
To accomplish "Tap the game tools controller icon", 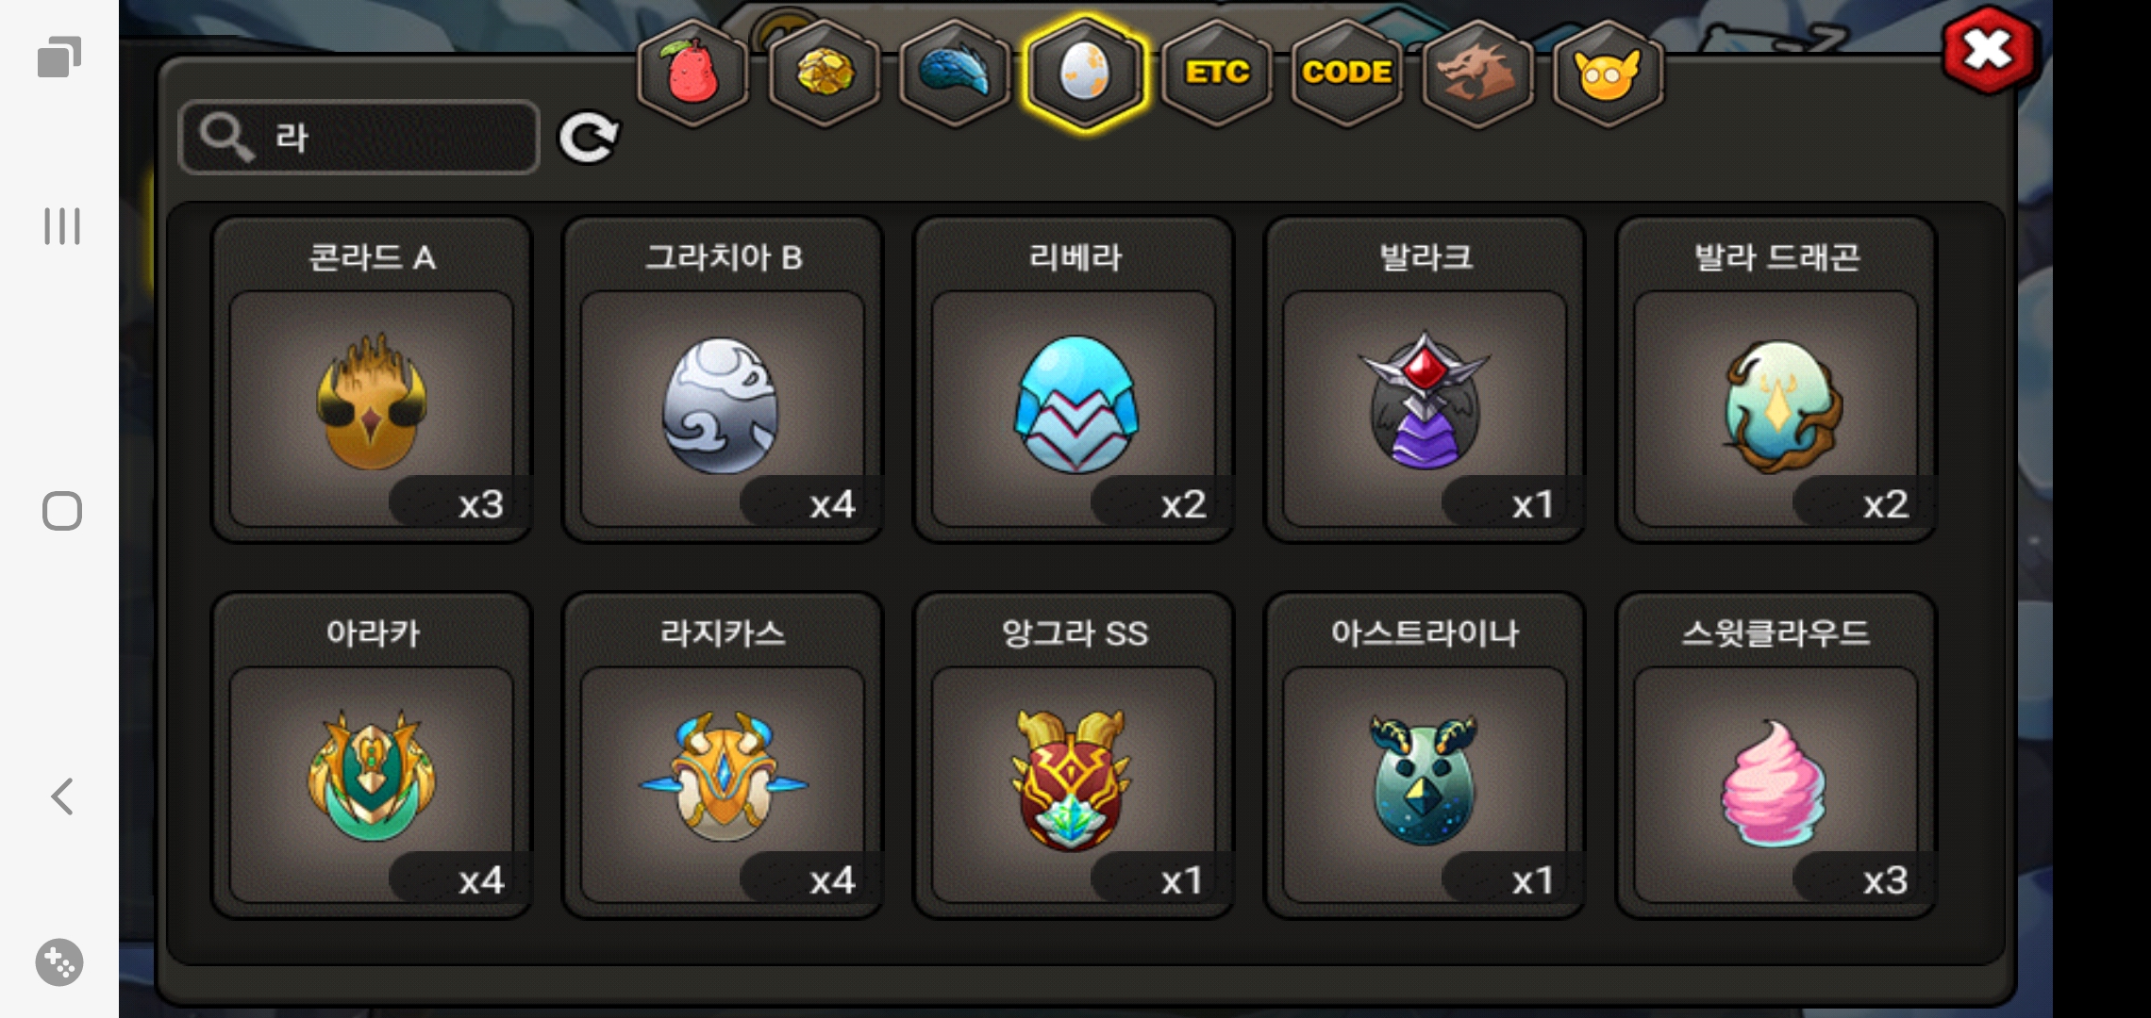I will point(59,962).
